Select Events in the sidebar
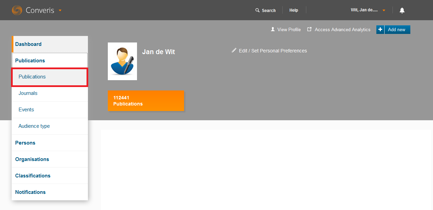The image size is (433, 210). tap(50, 110)
